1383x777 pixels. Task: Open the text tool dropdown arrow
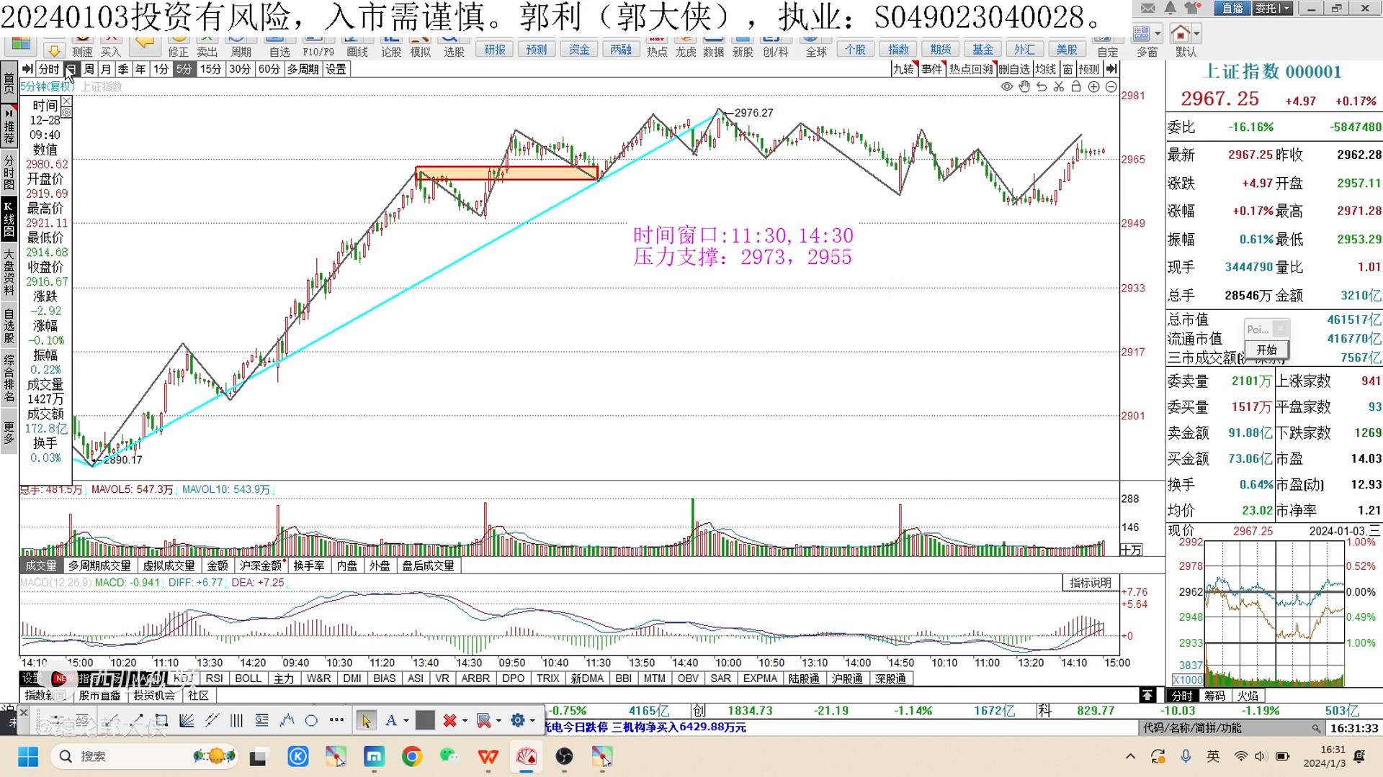click(406, 720)
